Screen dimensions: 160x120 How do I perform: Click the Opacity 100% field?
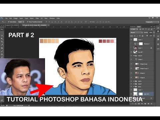tap(151, 33)
